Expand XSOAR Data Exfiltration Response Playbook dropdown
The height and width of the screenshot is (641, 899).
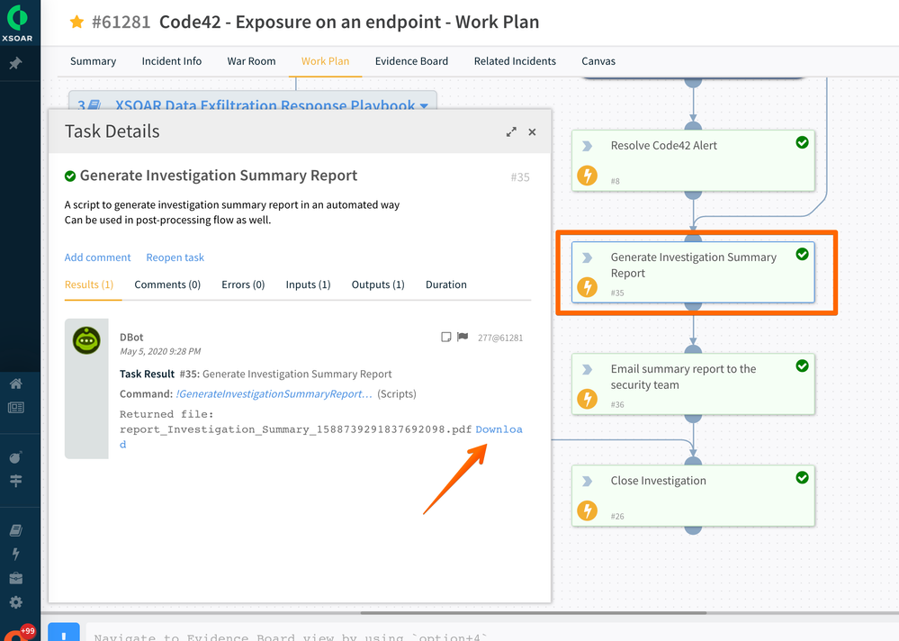click(424, 106)
